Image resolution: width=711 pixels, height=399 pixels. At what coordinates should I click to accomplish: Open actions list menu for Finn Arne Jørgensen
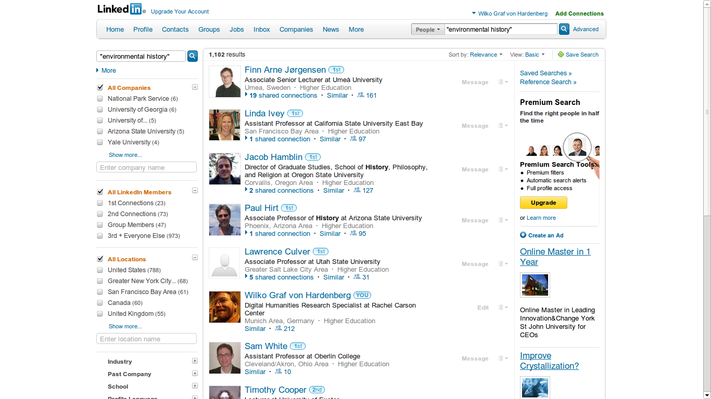[x=503, y=82]
